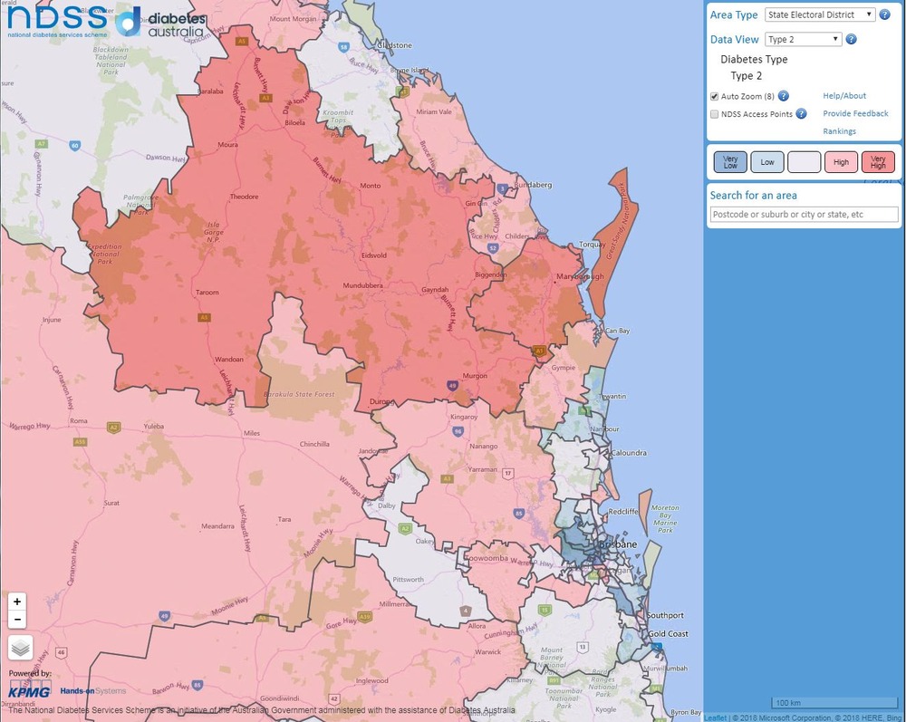
Task: Zoom in on the map
Action: (x=17, y=602)
